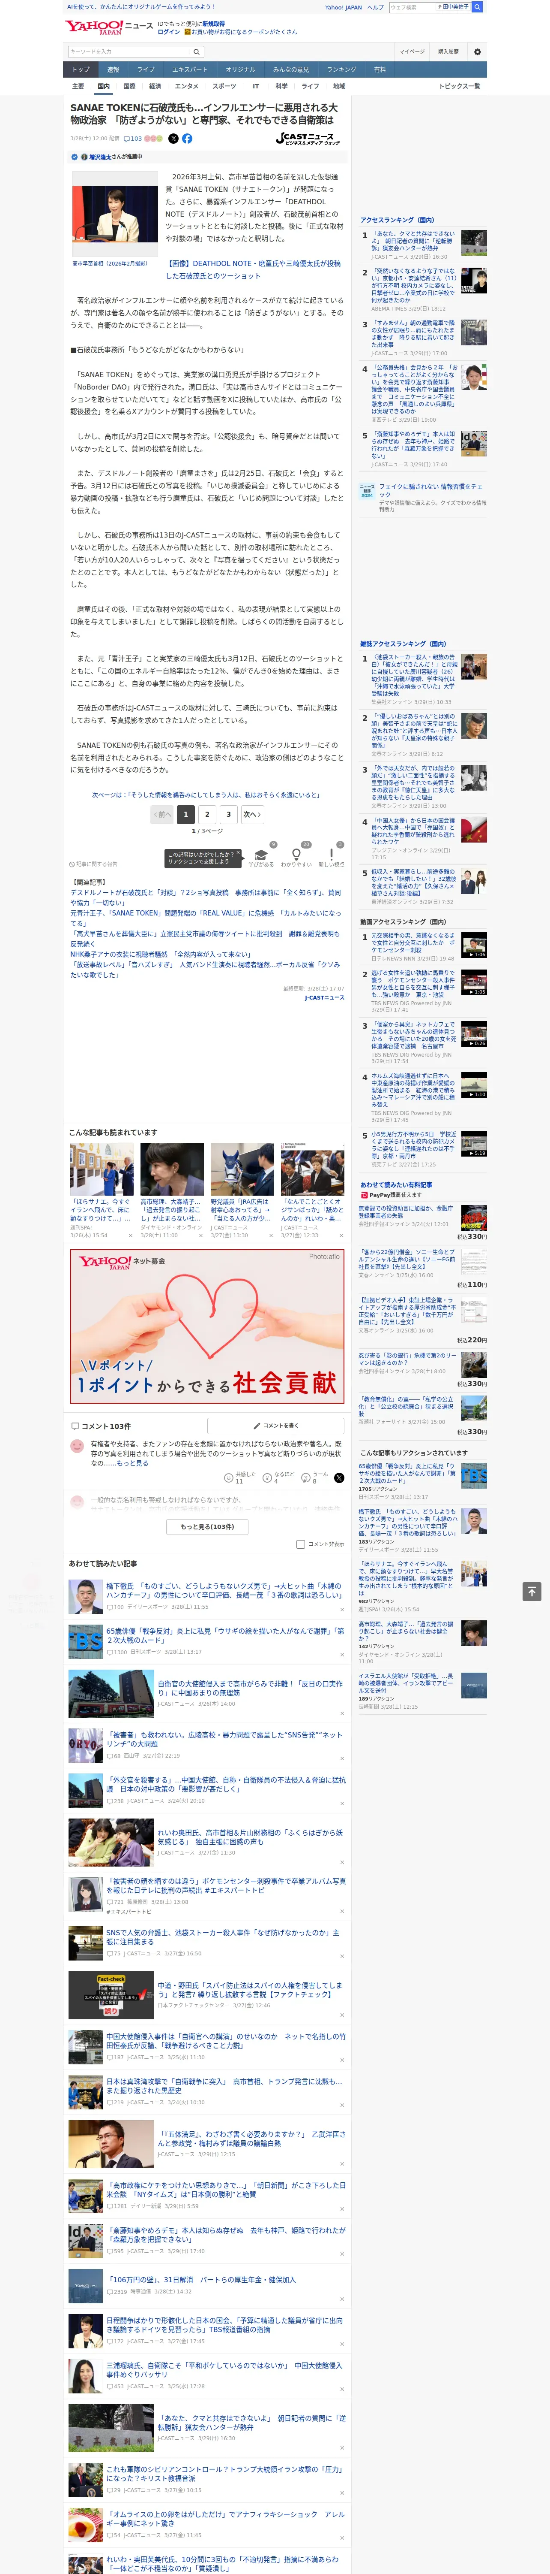Click the Yahoo! JAPAN News logo

pyautogui.click(x=110, y=27)
